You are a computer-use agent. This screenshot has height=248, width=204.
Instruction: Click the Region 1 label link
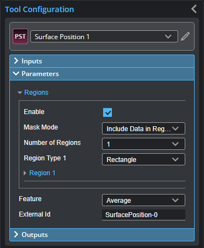pyautogui.click(x=42, y=173)
